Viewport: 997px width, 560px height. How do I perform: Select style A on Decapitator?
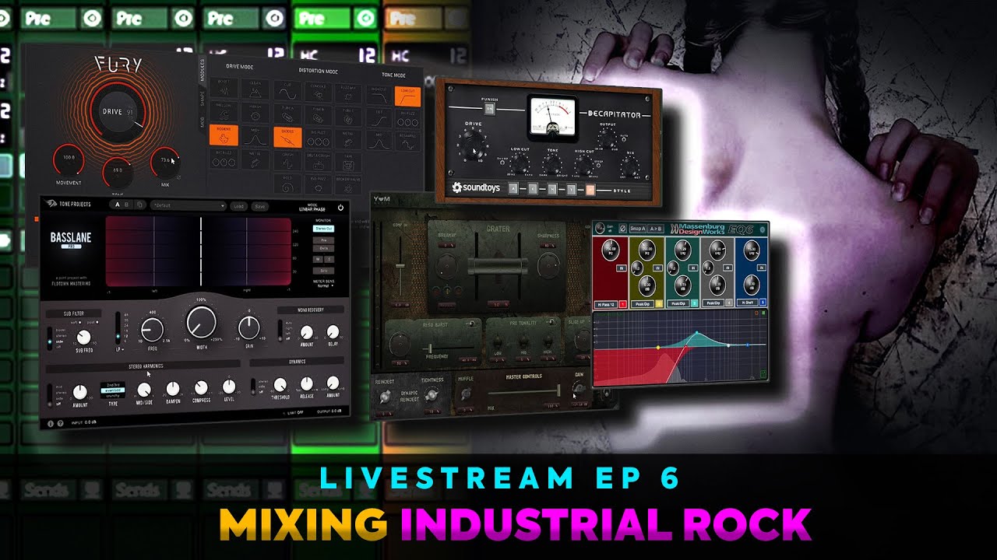coord(513,188)
